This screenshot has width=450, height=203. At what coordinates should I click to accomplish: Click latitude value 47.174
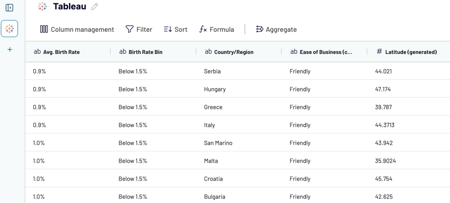[383, 89]
